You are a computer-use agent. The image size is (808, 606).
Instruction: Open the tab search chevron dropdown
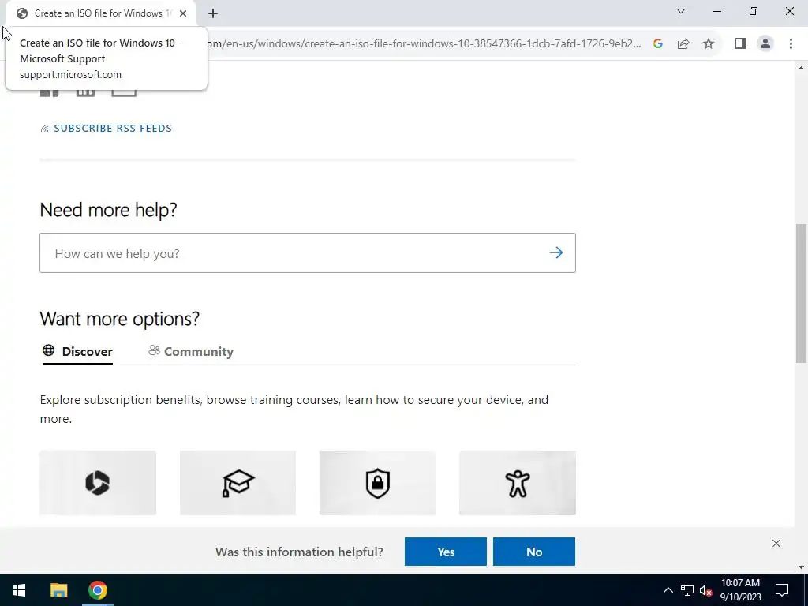pos(681,11)
